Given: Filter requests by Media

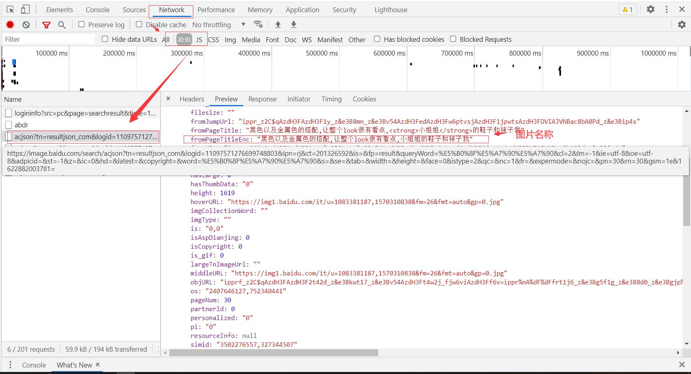Looking at the screenshot, I should pos(251,39).
